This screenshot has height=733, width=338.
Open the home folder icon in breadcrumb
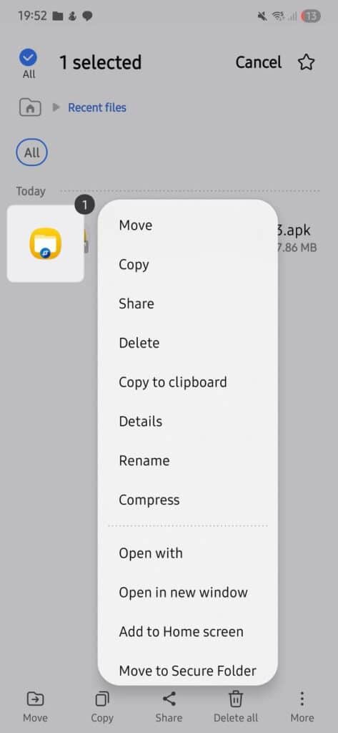tap(30, 107)
